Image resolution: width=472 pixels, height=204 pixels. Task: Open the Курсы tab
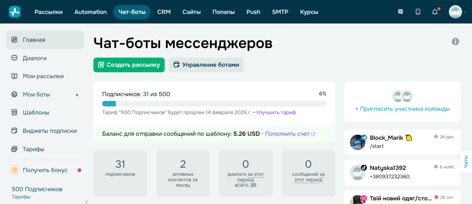point(309,12)
